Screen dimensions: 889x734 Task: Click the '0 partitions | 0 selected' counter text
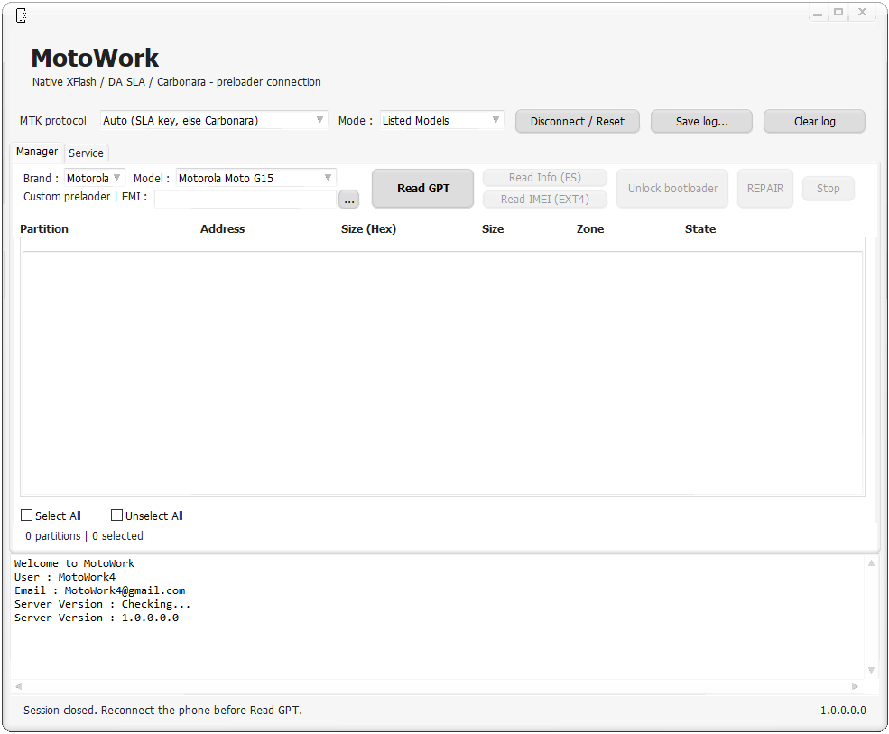click(x=84, y=536)
